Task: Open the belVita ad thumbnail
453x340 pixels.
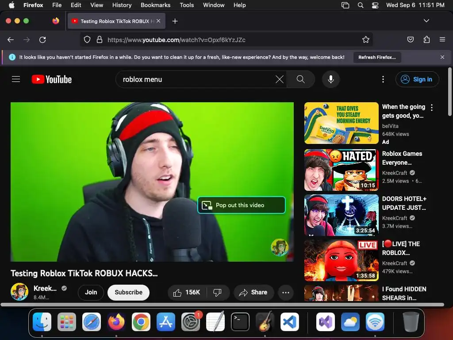Action: pos(341,123)
